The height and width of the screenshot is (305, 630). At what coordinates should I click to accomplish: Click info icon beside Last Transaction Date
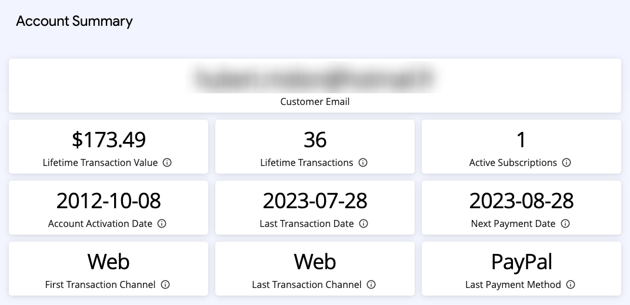coord(364,223)
